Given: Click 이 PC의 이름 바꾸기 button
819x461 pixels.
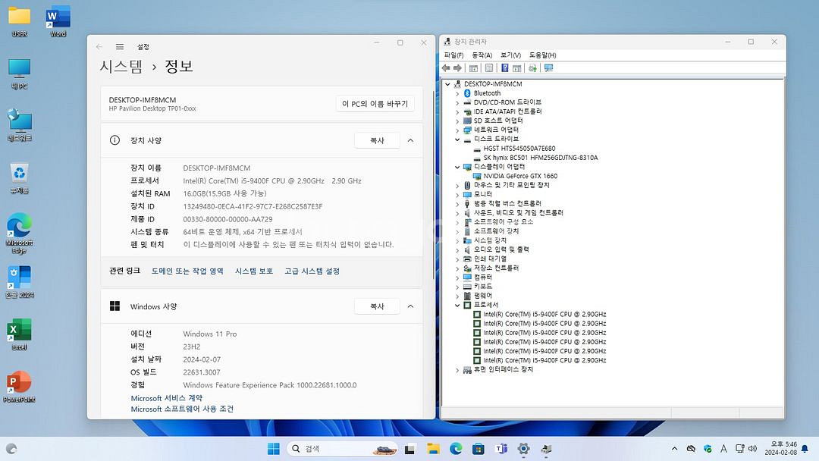Looking at the screenshot, I should [x=375, y=104].
